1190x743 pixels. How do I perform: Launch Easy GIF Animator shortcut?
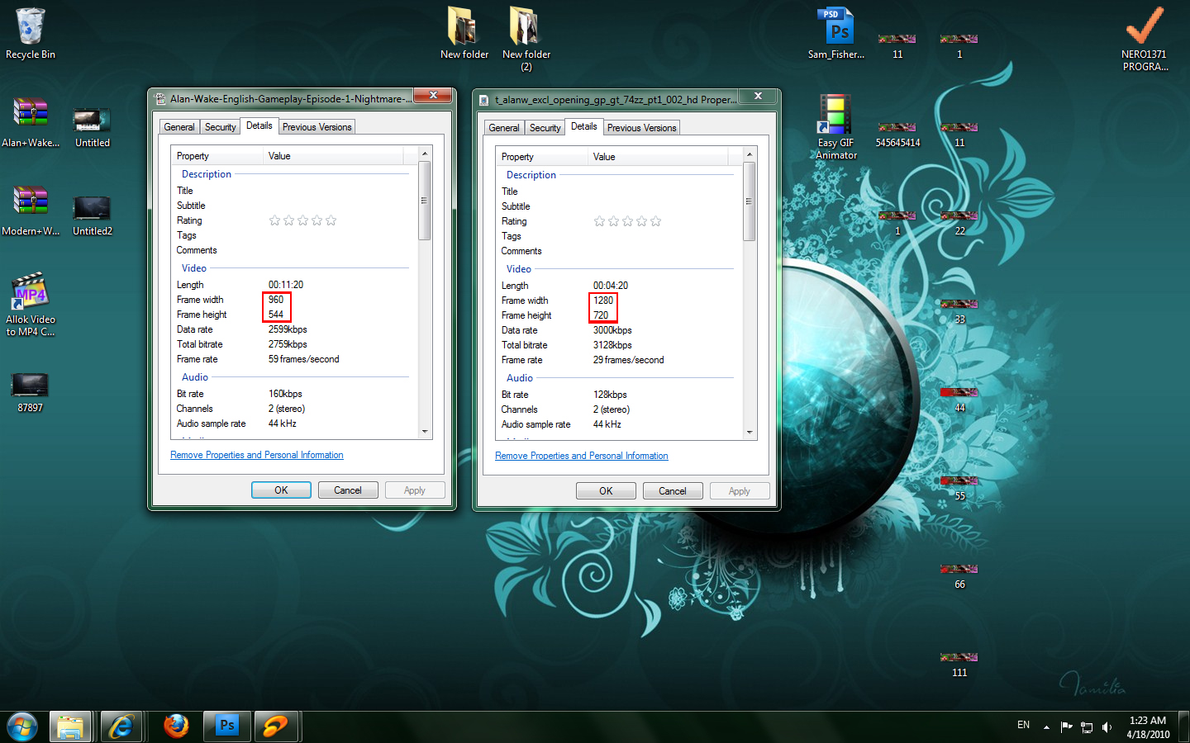pyautogui.click(x=836, y=127)
